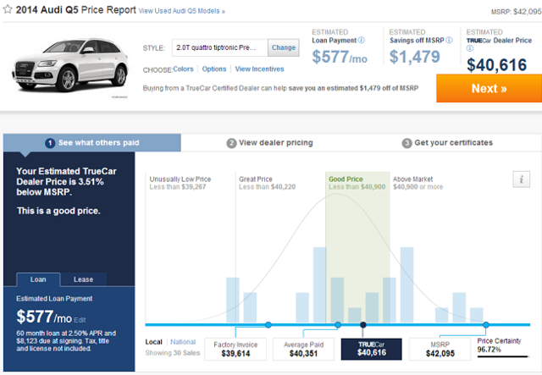Click the Good Price highlighted zone label
The width and height of the screenshot is (542, 375).
[346, 179]
